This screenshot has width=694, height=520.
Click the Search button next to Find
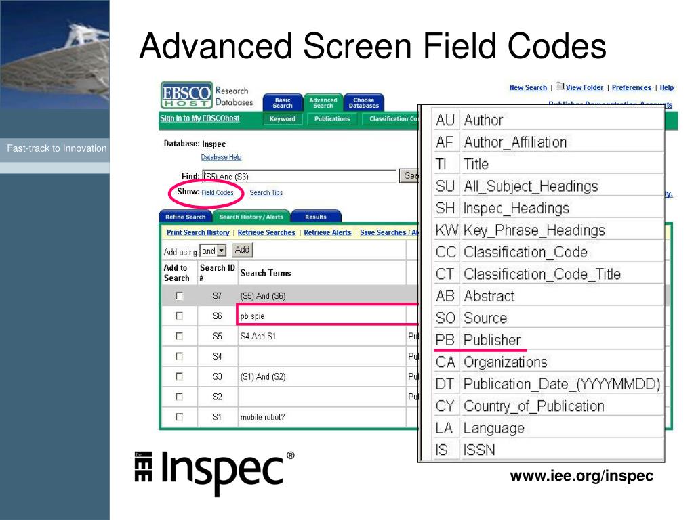coord(409,175)
